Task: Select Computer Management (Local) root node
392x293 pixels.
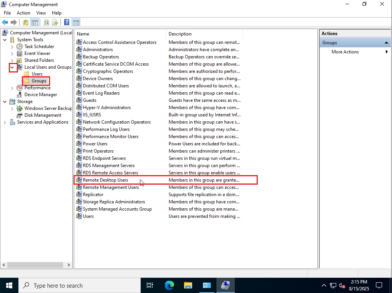Action: (41, 33)
